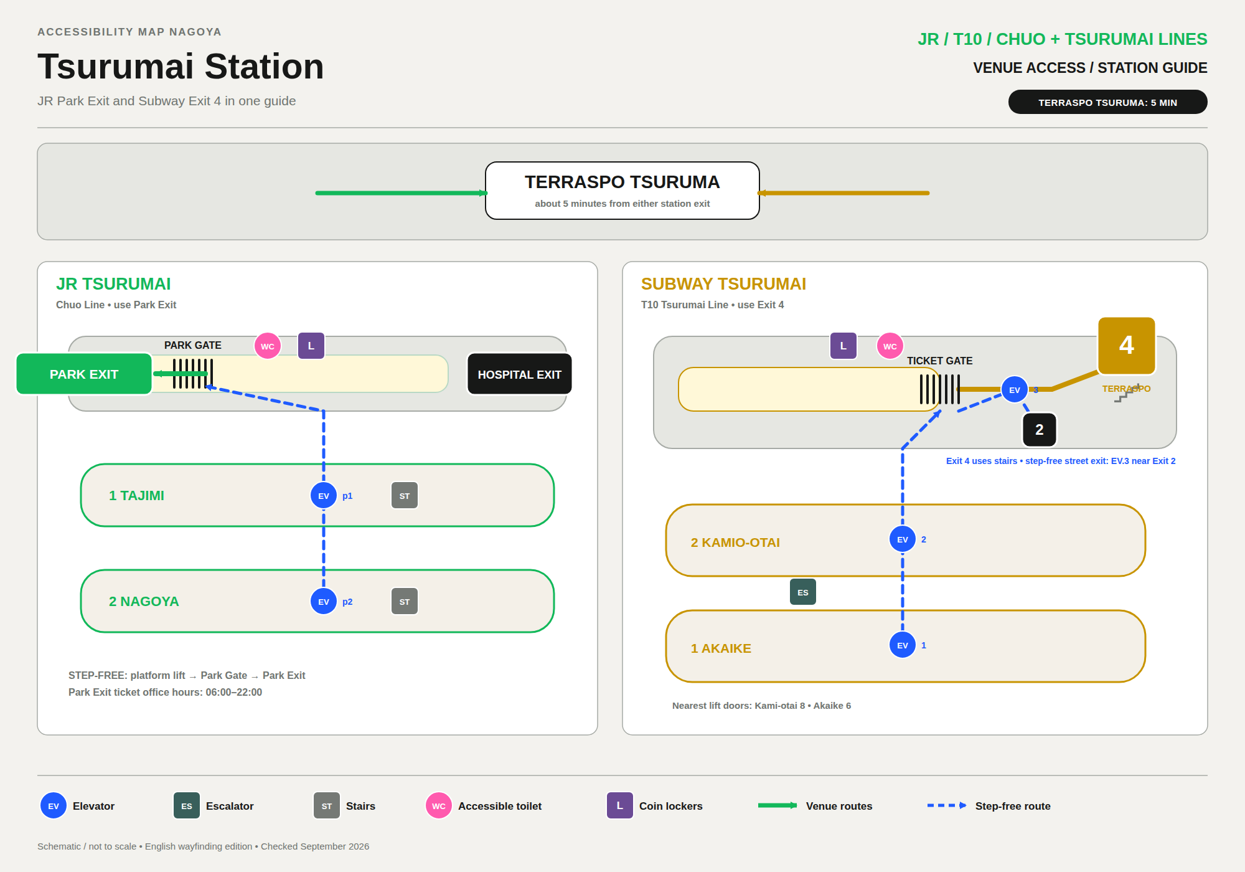
Task: Click the PARK EXIT green label
Action: 84,374
